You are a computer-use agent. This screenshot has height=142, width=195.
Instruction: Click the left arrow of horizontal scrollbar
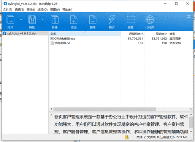51,109
